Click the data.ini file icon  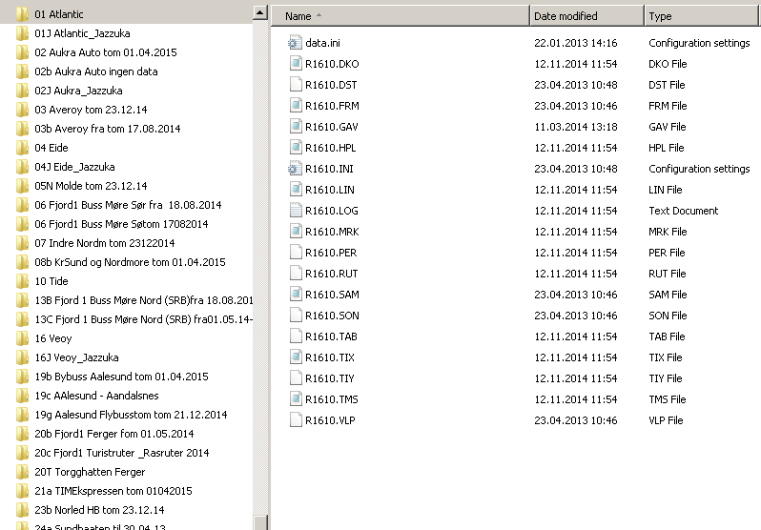pos(295,43)
